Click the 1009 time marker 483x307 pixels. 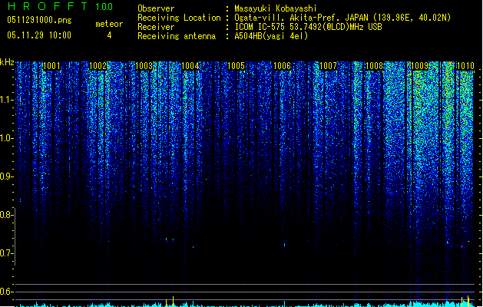click(x=420, y=65)
